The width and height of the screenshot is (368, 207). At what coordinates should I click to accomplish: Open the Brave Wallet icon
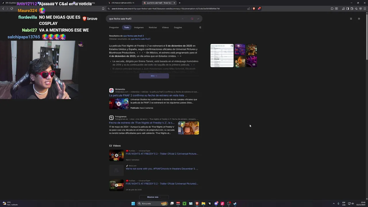pyautogui.click(x=352, y=9)
